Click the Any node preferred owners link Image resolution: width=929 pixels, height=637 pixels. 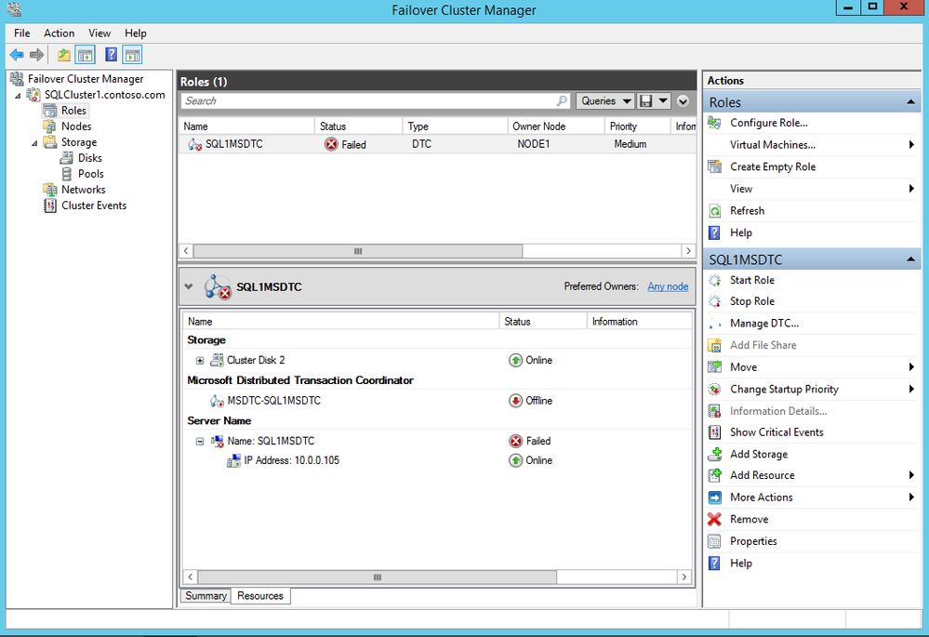[668, 286]
